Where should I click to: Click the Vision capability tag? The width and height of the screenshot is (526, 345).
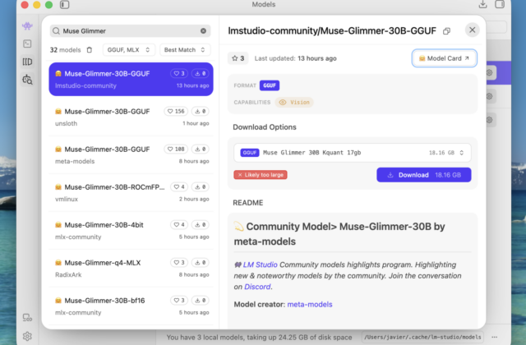(294, 102)
